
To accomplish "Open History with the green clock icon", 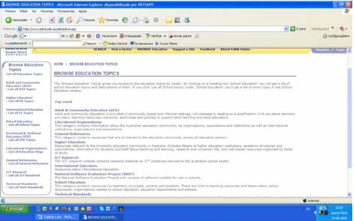I will (125, 20).
